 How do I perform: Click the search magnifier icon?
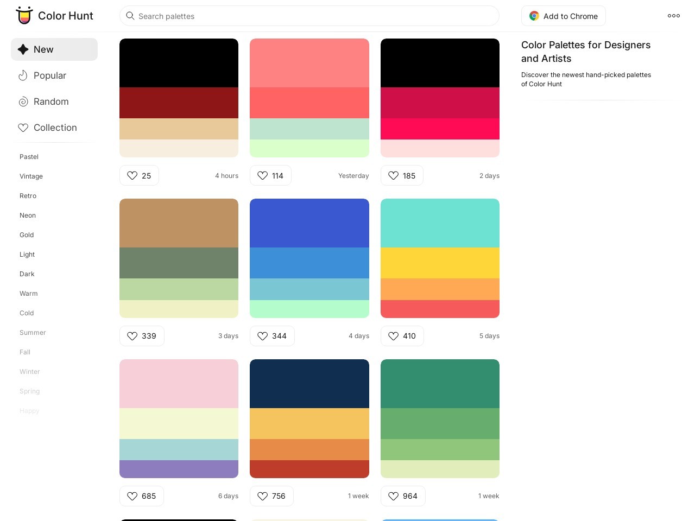coord(130,16)
